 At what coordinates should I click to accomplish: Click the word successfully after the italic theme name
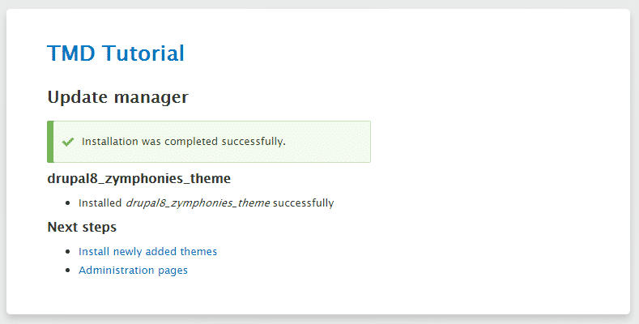[x=303, y=203]
